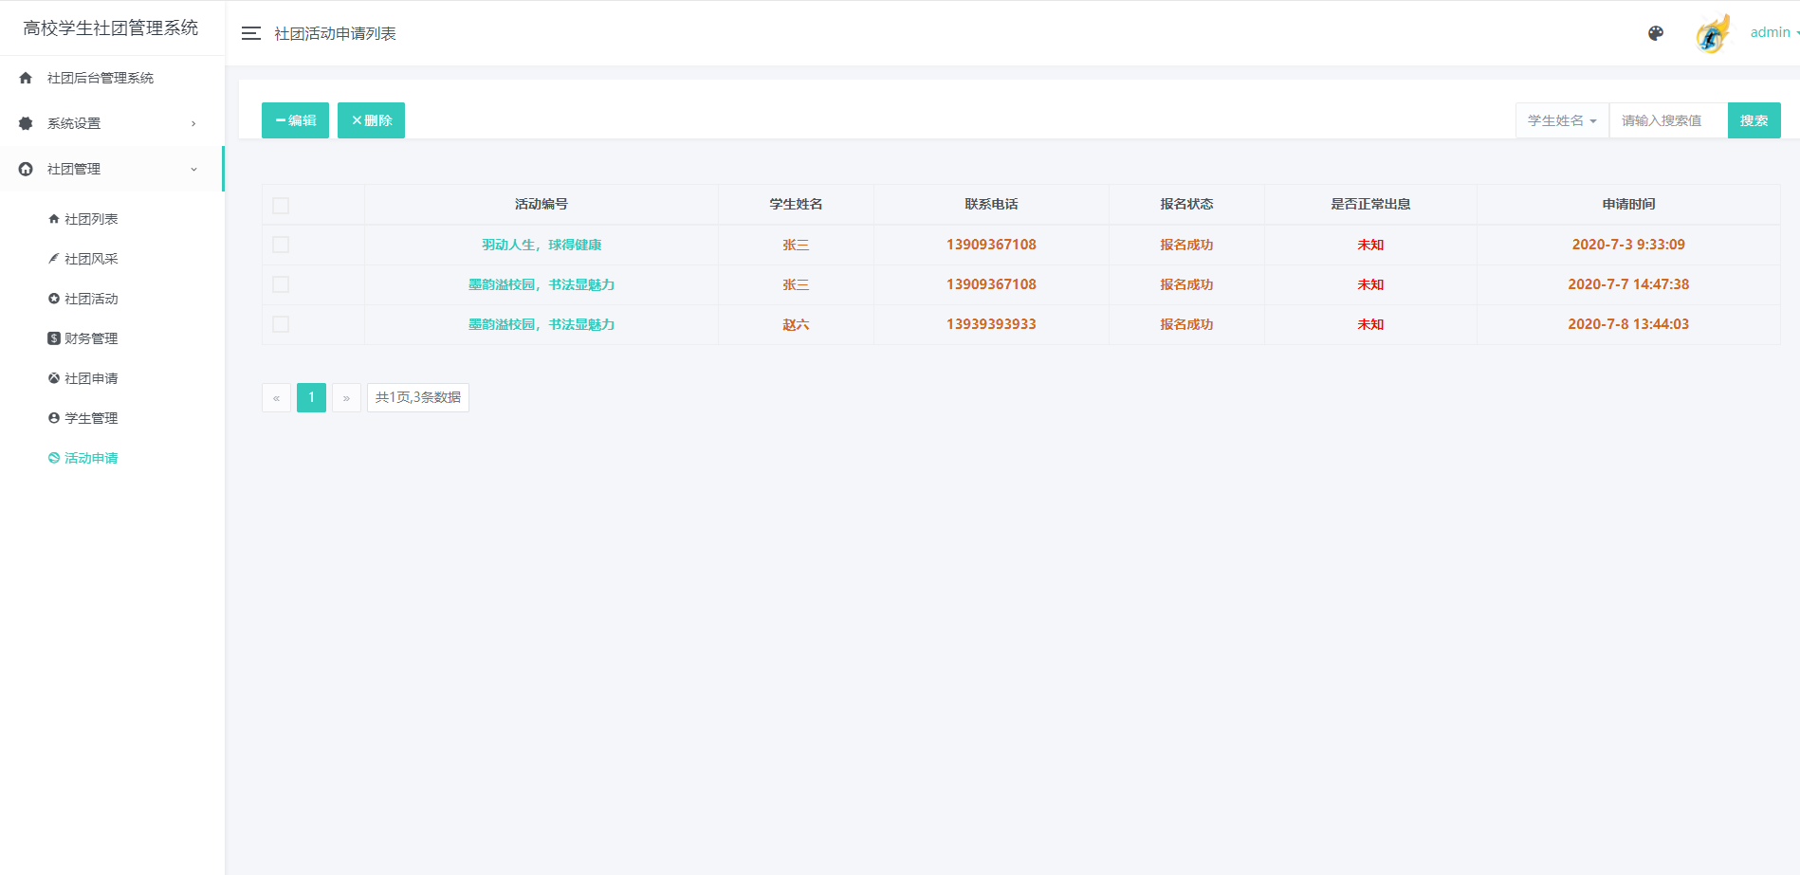Click the previous page « button
Image resolution: width=1800 pixels, height=875 pixels.
(x=276, y=397)
